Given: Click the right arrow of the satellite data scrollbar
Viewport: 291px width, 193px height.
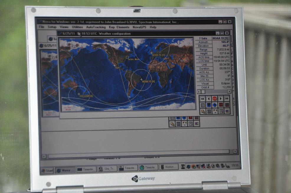Looking at the screenshot, I should pos(229,91).
